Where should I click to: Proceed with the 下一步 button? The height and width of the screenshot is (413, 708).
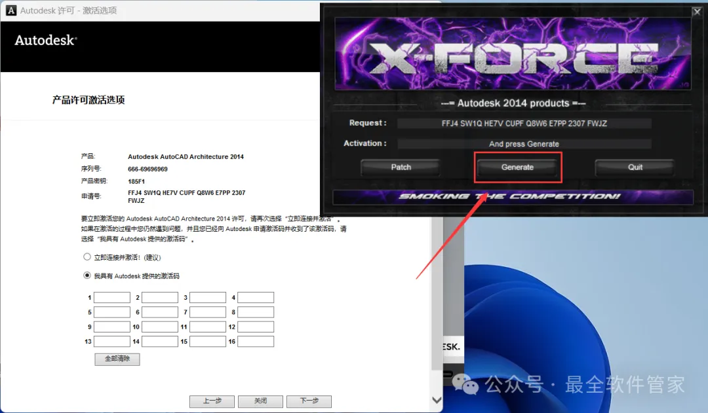pos(309,401)
